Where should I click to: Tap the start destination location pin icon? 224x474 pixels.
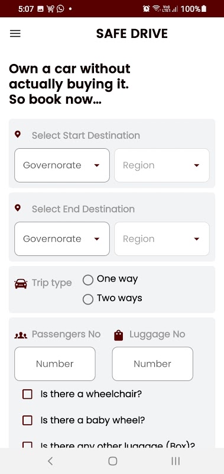[x=18, y=134]
